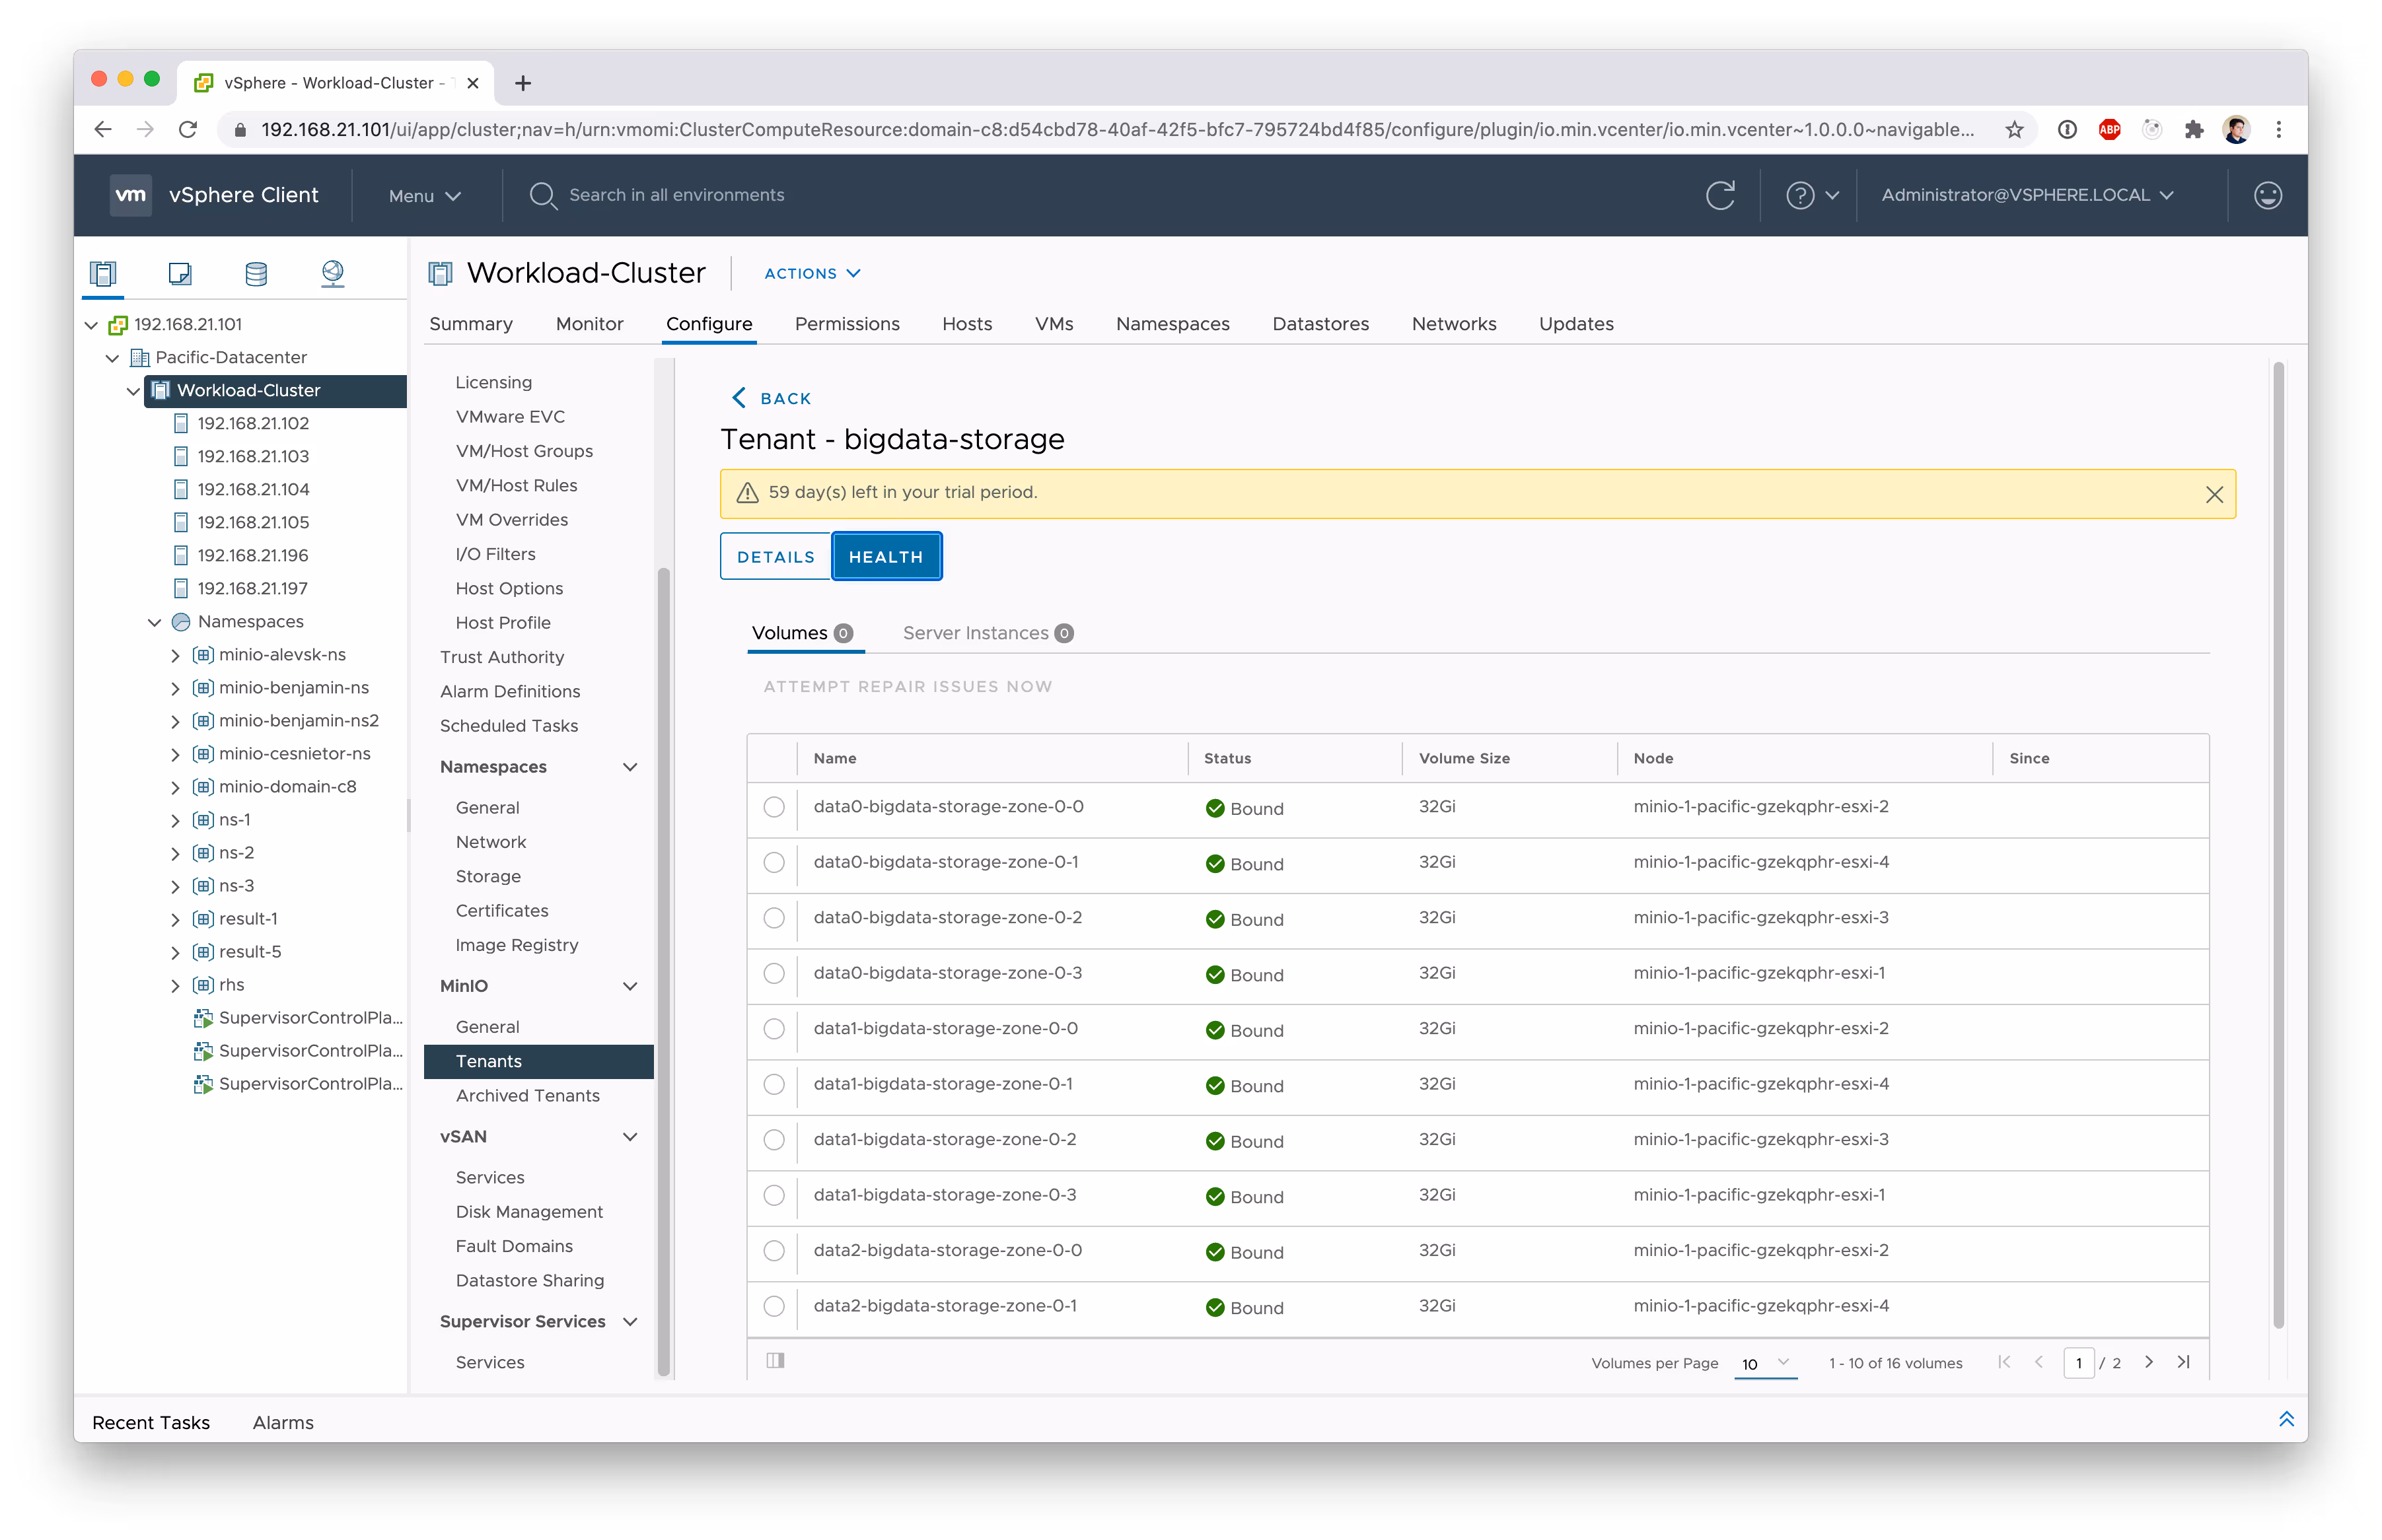Bookmark page with the star icon
Viewport: 2382px width, 1540px height.
(2014, 130)
